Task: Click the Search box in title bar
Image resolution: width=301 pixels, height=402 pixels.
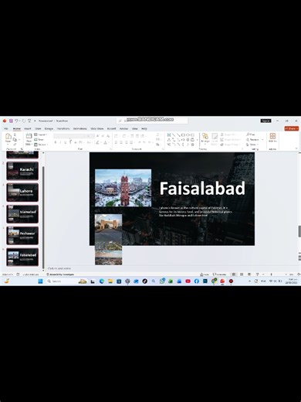Action: tap(152, 121)
